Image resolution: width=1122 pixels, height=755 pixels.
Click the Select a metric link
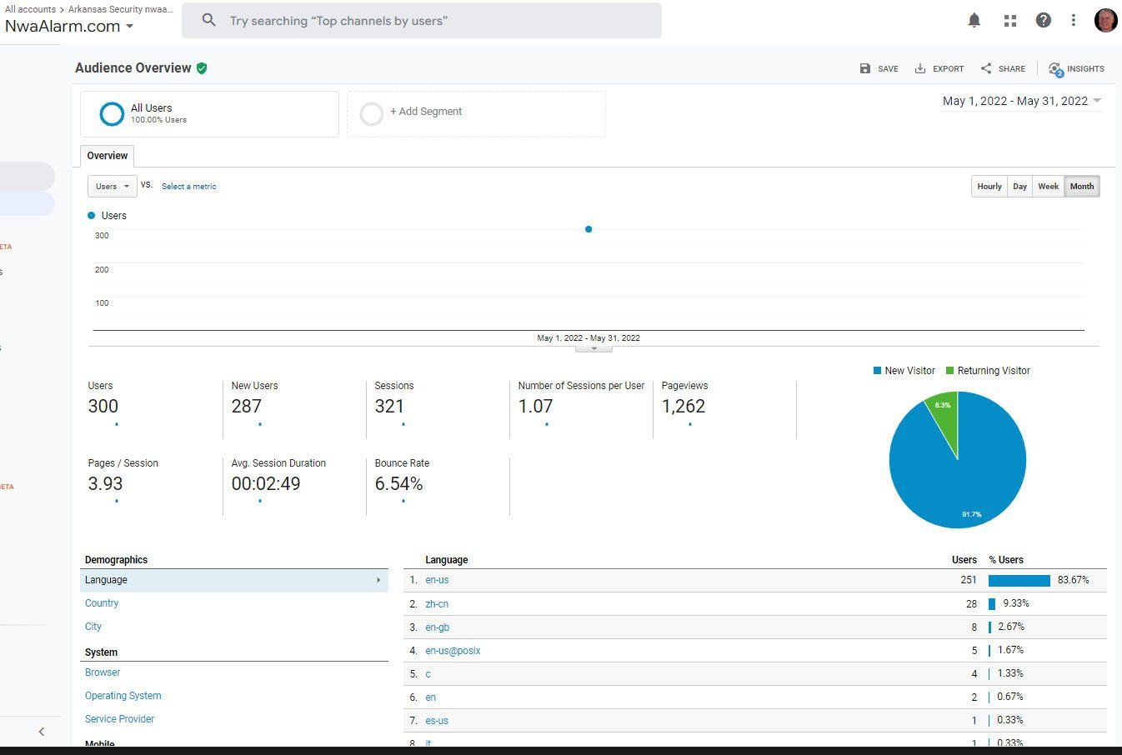pos(188,187)
